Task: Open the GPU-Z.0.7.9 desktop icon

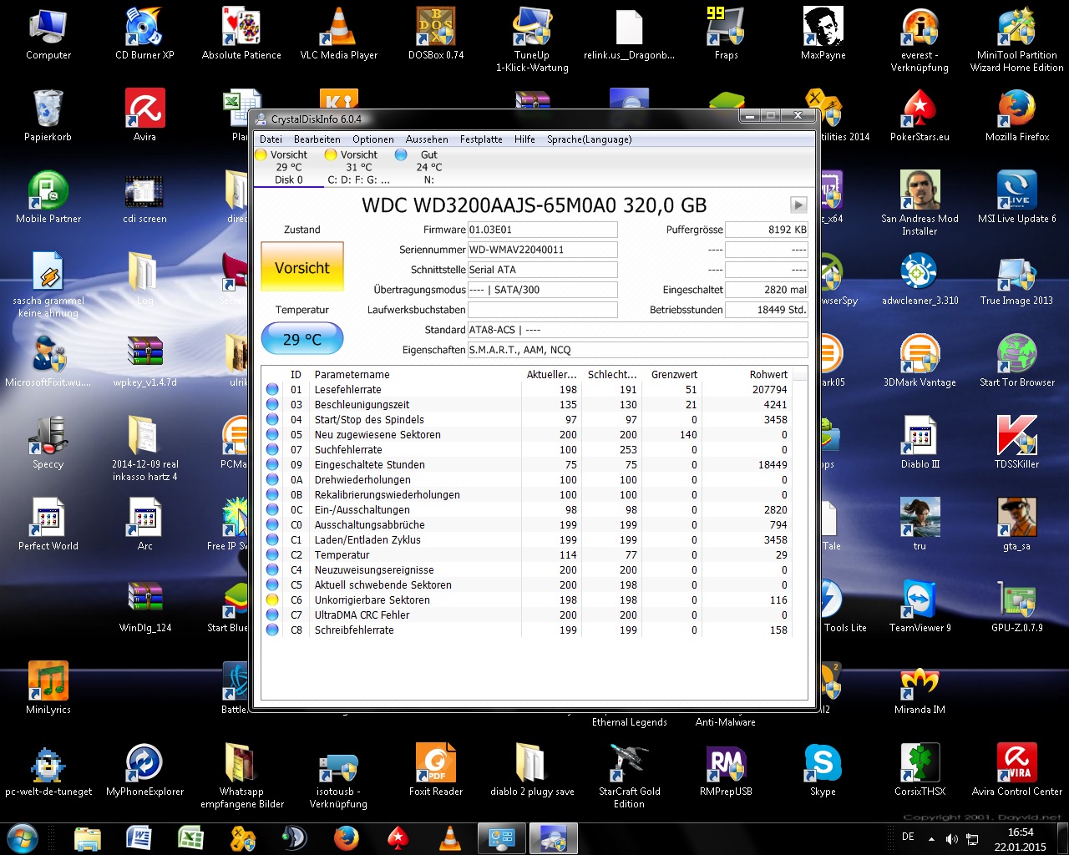Action: point(1016,606)
